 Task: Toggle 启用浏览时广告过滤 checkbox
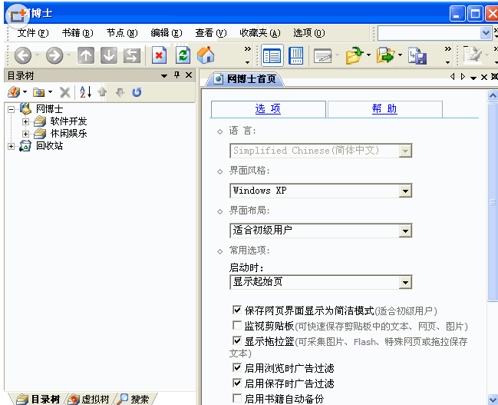(x=237, y=367)
